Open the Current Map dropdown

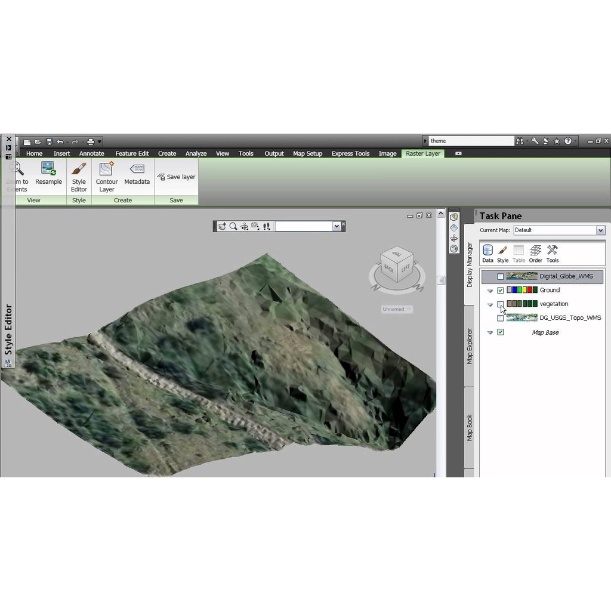pyautogui.click(x=600, y=230)
